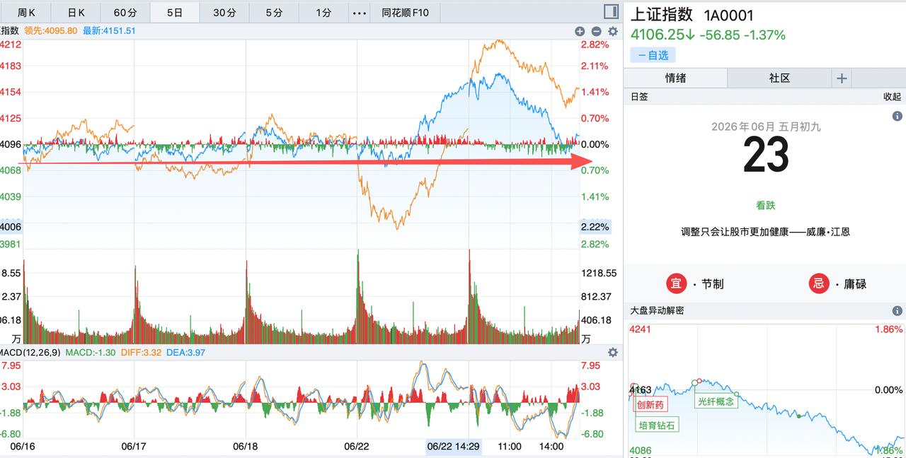Select the 5日 five-day chart tab
This screenshot has height=458, width=906.
click(175, 13)
